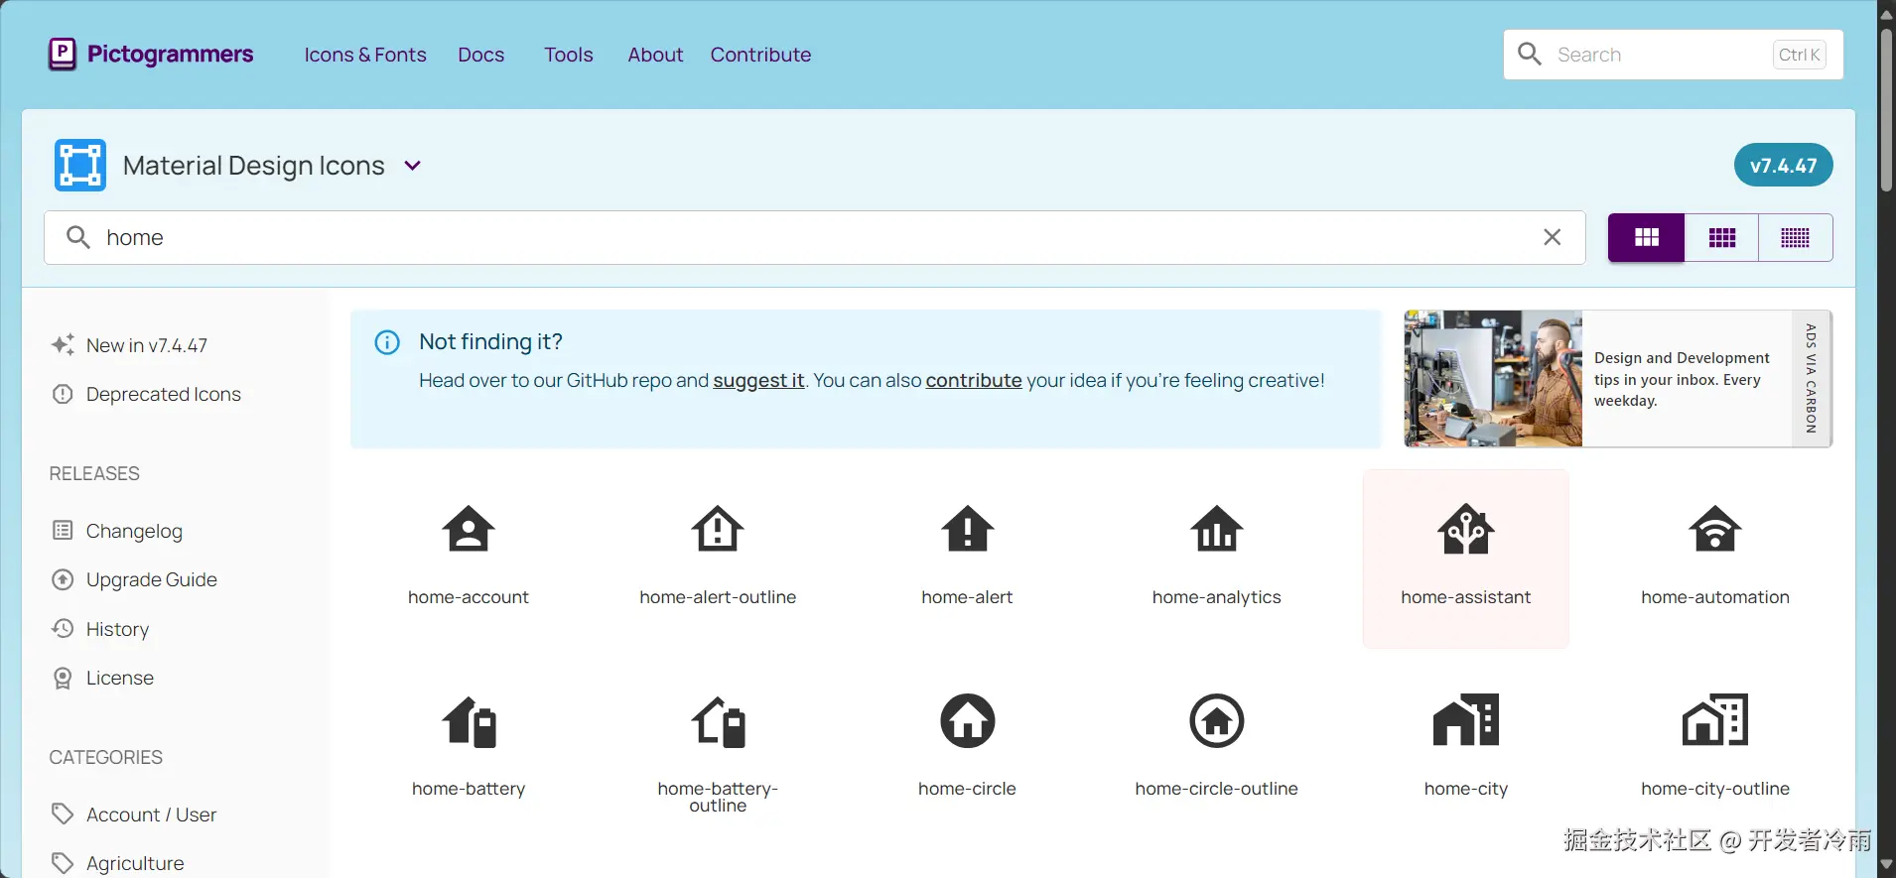Click the Pictogrammers logo icon

[63, 54]
